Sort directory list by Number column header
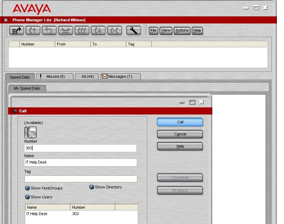This screenshot has width=284, height=224. 93,207
